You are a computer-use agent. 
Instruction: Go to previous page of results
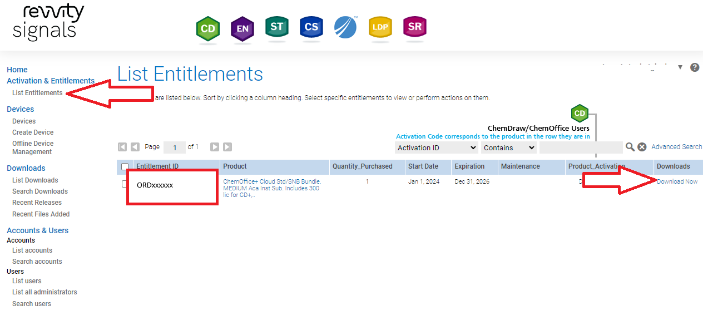coord(135,147)
